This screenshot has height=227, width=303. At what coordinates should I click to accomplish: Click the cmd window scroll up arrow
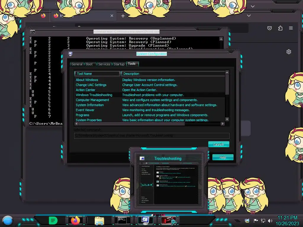point(221,39)
